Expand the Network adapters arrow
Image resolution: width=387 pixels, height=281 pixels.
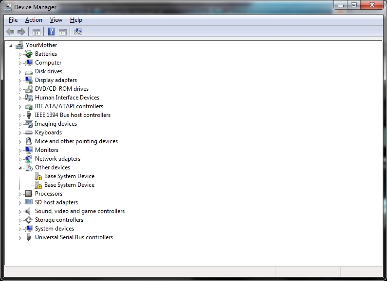[20, 159]
